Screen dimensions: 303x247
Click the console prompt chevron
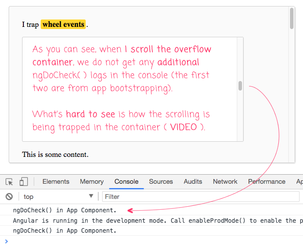click(x=6, y=241)
